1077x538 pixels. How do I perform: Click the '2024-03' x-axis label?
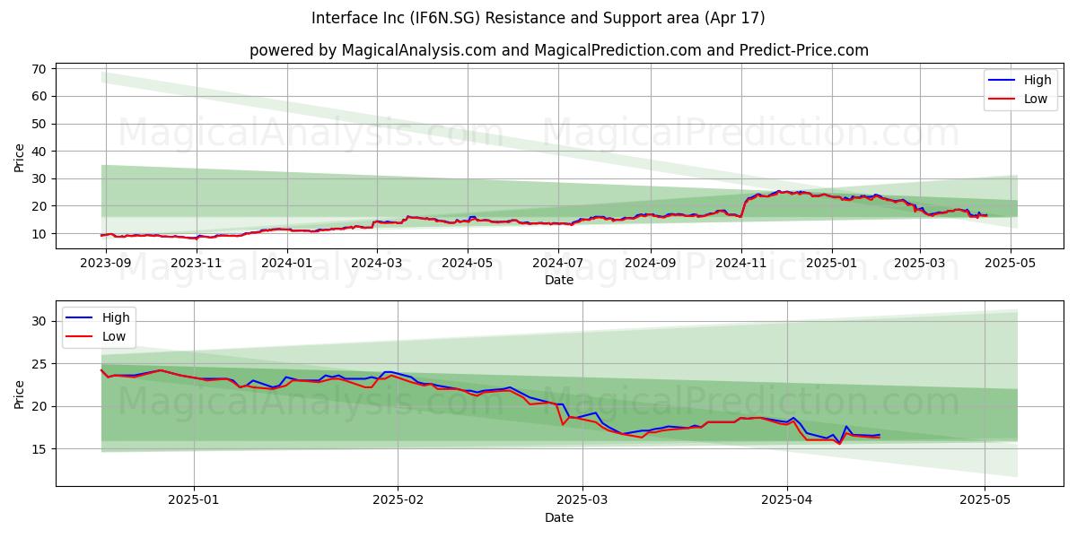tap(377, 263)
